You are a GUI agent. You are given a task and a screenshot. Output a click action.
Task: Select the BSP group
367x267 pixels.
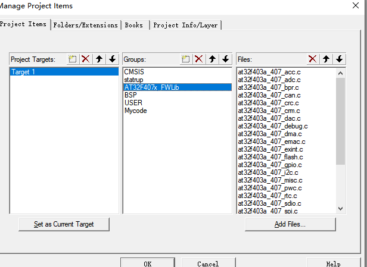coord(177,95)
